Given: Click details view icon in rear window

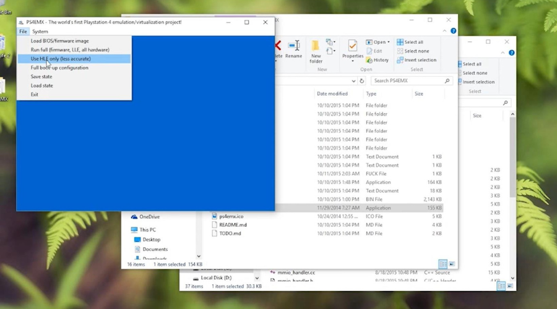Looking at the screenshot, I should point(501,286).
